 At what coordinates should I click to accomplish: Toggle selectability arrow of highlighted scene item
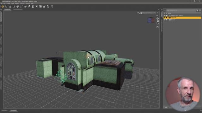[x=167, y=18]
